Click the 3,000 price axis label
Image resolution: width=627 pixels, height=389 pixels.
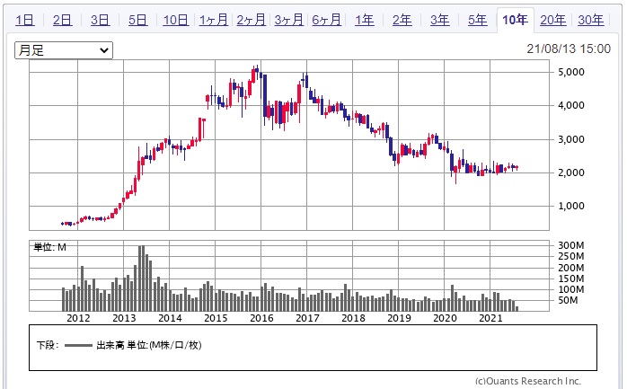click(x=571, y=139)
